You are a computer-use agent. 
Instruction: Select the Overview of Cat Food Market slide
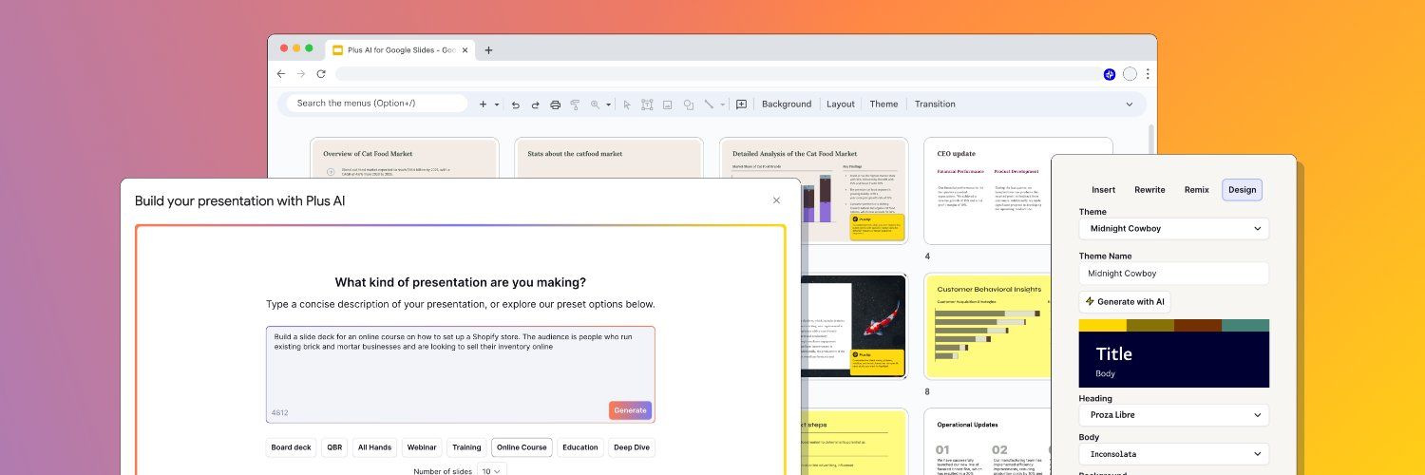pyautogui.click(x=405, y=160)
